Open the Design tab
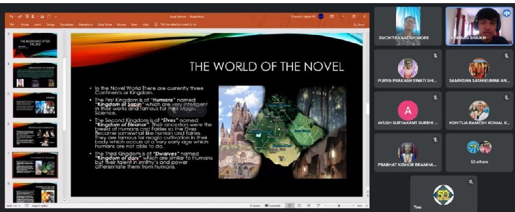Image resolution: width=515 pixels, height=212 pixels. tap(50, 24)
